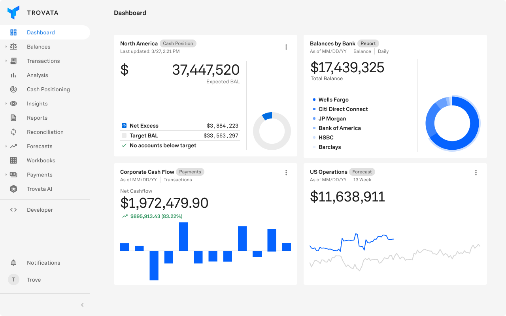Click the blue color dot beside JP Morgan
Viewport: 506px width, 316px height.
pyautogui.click(x=313, y=118)
